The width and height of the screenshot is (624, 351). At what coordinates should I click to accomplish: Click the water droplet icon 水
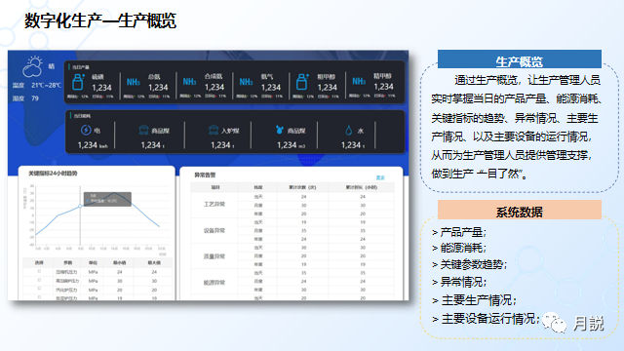(349, 130)
